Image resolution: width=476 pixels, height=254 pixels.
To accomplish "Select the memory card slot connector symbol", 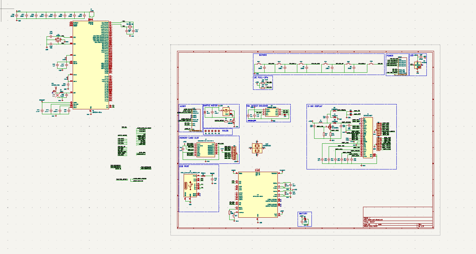I will pos(205,150).
